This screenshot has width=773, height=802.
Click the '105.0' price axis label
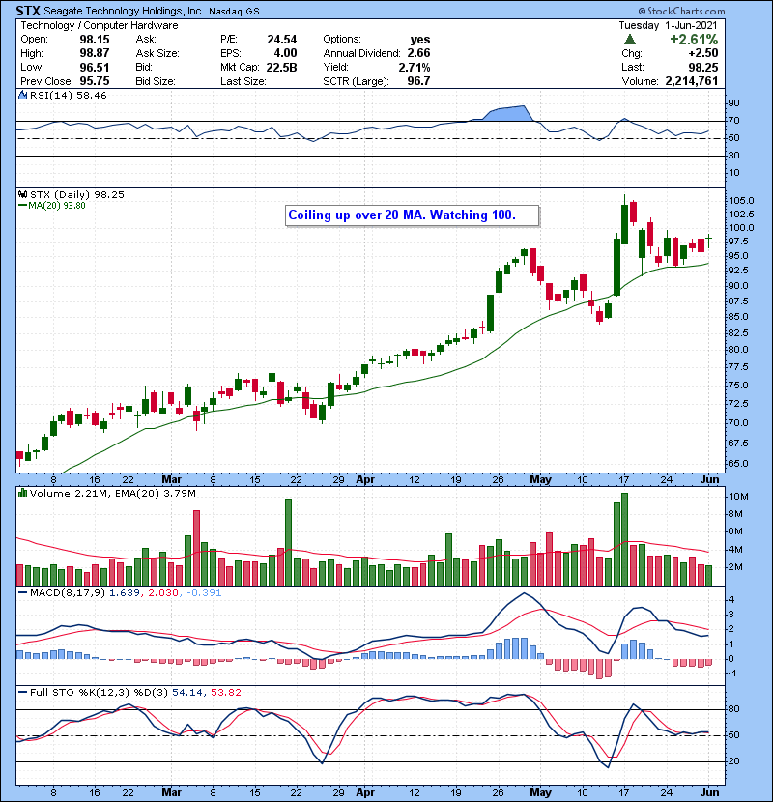click(741, 201)
